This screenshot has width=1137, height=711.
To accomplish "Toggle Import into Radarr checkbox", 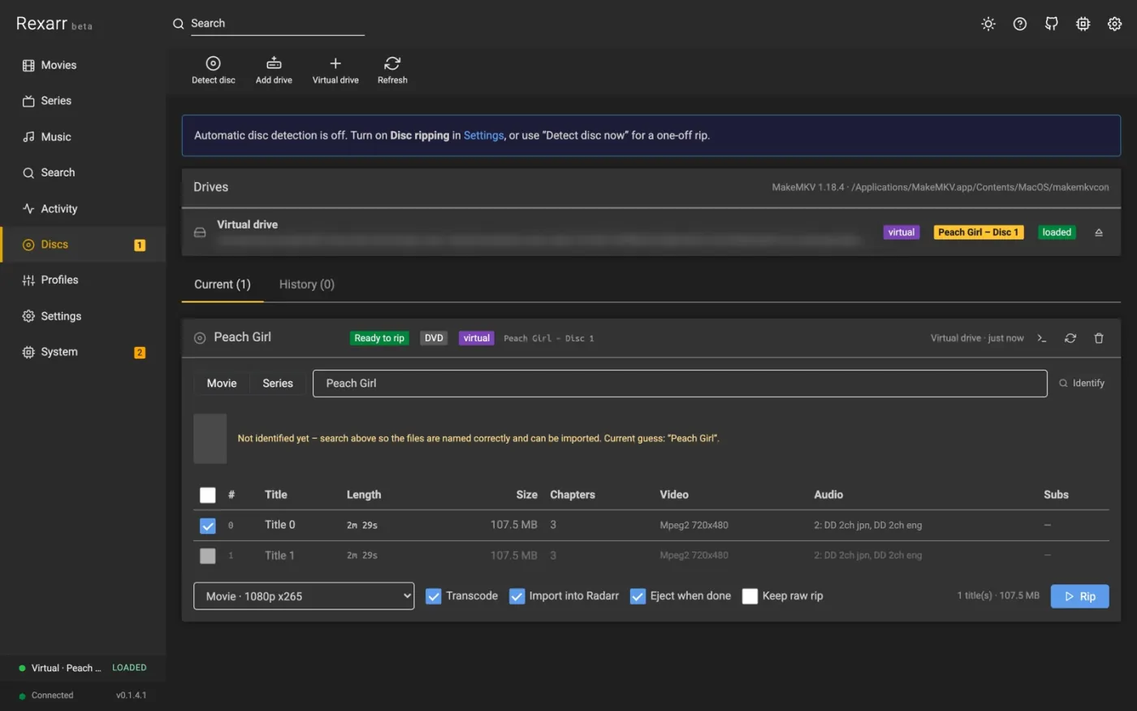I will click(x=517, y=596).
